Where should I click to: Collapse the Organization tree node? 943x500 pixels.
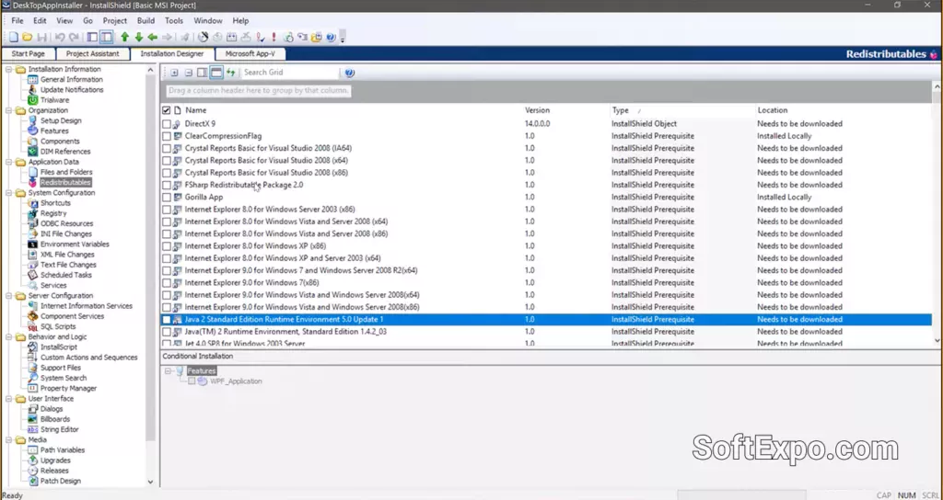pos(9,110)
